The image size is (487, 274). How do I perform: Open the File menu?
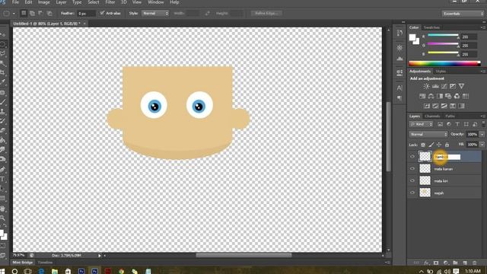15,2
